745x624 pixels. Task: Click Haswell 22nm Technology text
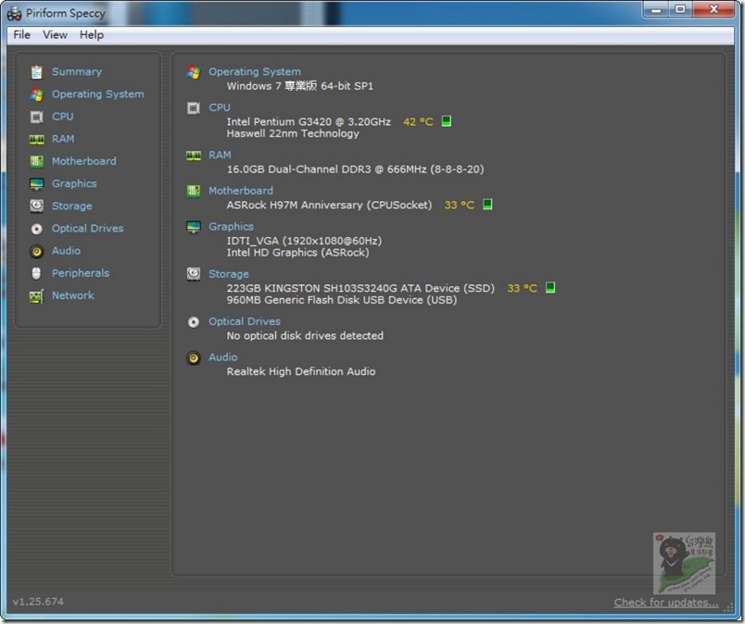point(293,133)
